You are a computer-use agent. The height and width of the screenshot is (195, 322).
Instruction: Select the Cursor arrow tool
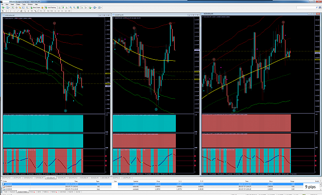pos(3,11)
